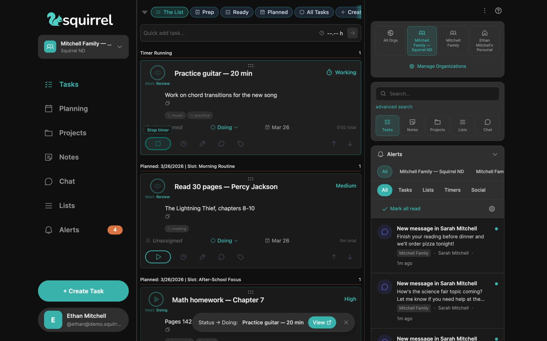Add tag to Practice guitar task

[240, 144]
